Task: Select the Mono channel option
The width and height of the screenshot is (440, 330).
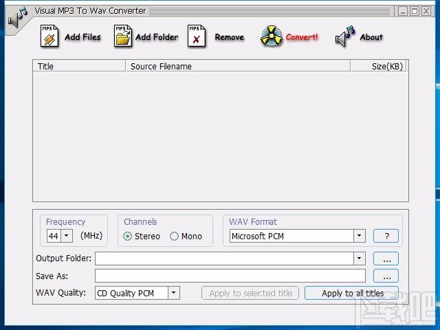Action: coord(186,236)
